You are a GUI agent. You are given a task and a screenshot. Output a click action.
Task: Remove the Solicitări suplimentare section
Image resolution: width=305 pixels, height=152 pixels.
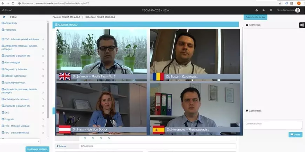tap(43, 76)
